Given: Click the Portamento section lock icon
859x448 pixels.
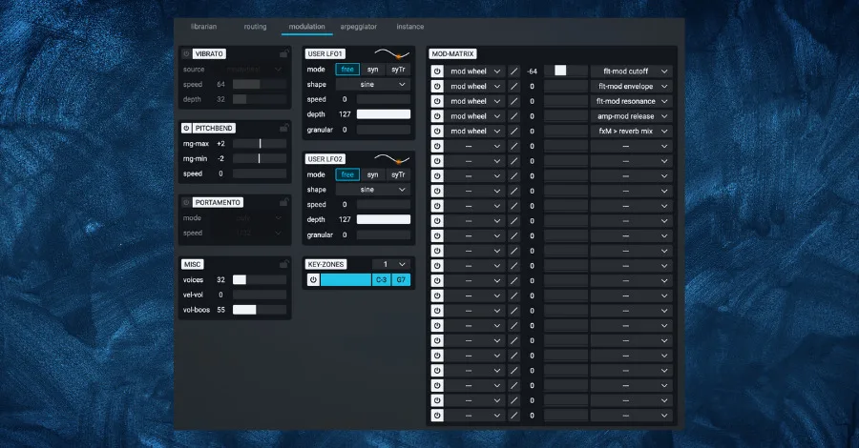Looking at the screenshot, I should pyautogui.click(x=283, y=202).
